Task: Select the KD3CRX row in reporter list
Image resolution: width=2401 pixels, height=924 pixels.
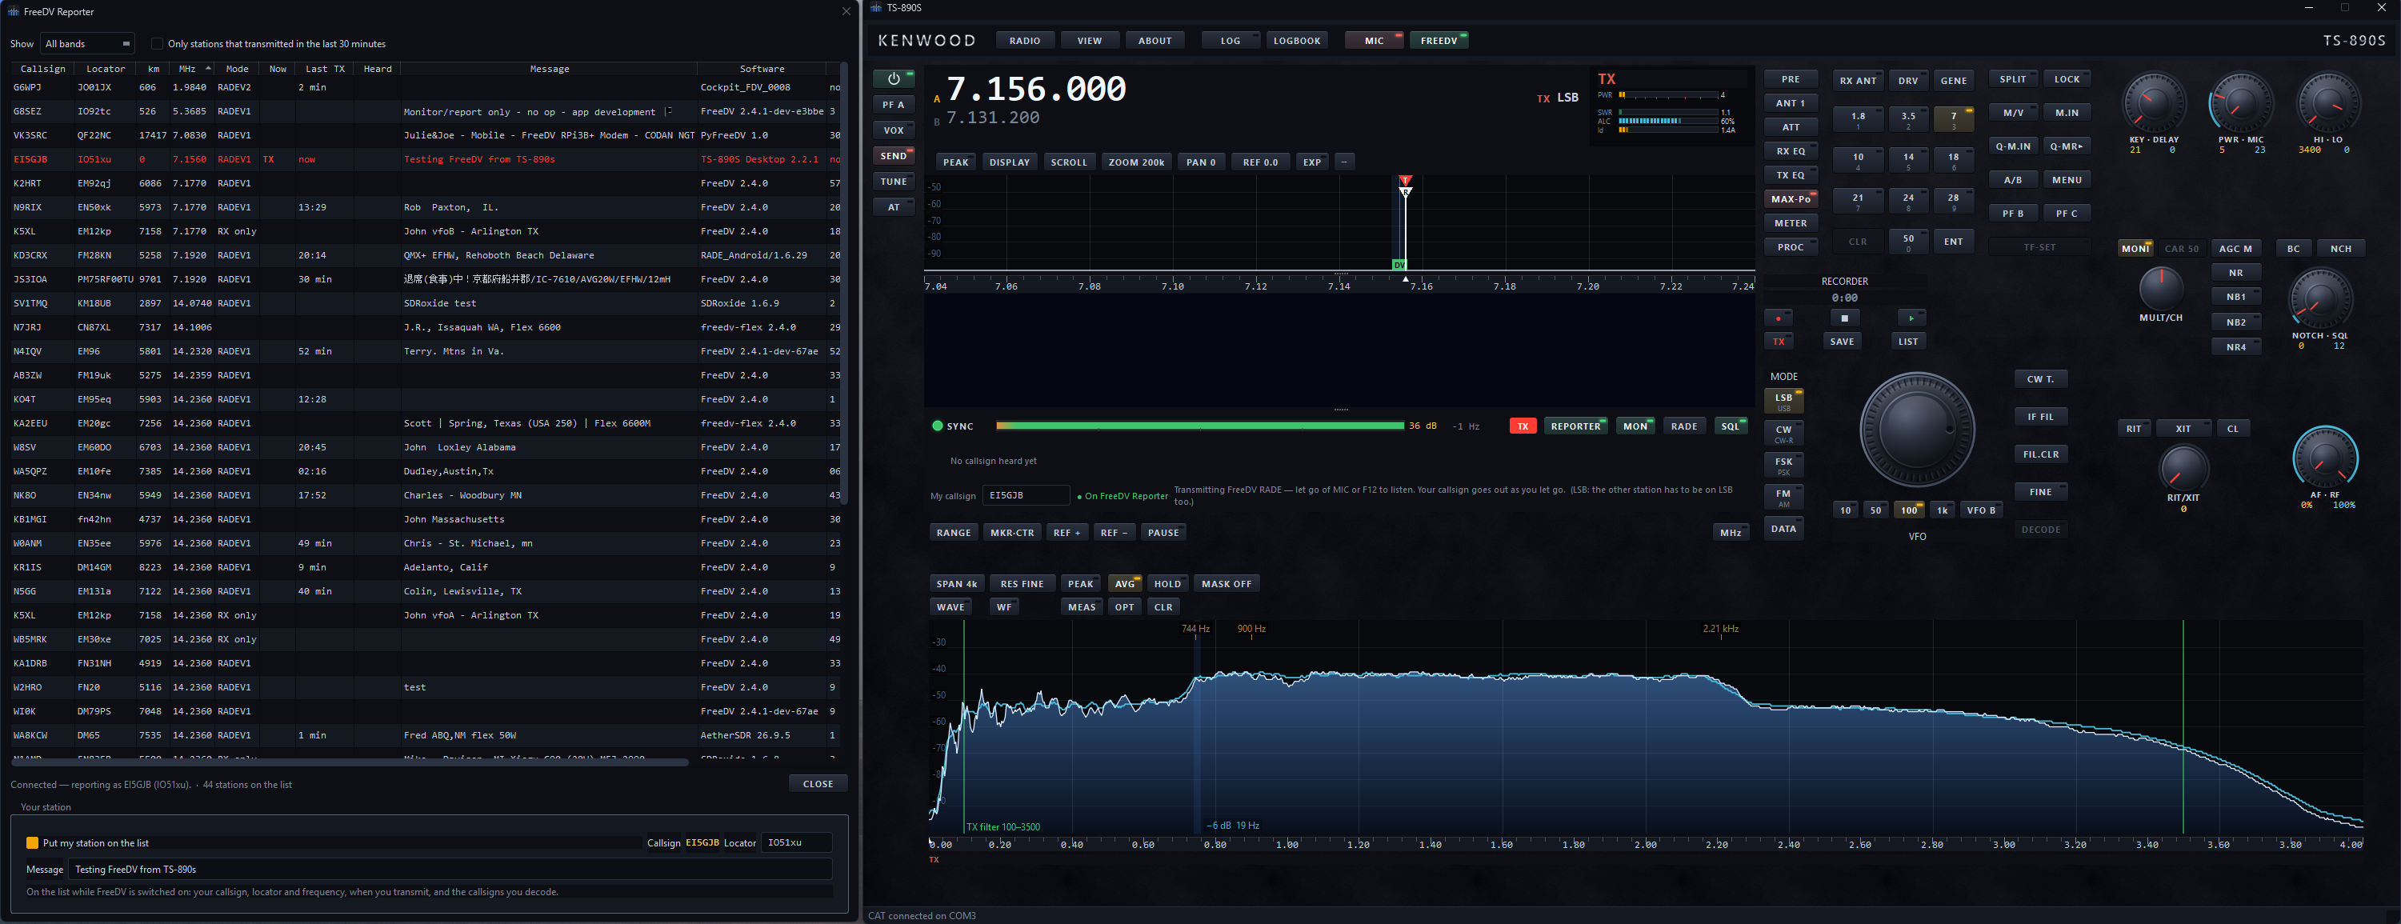Action: tap(424, 255)
